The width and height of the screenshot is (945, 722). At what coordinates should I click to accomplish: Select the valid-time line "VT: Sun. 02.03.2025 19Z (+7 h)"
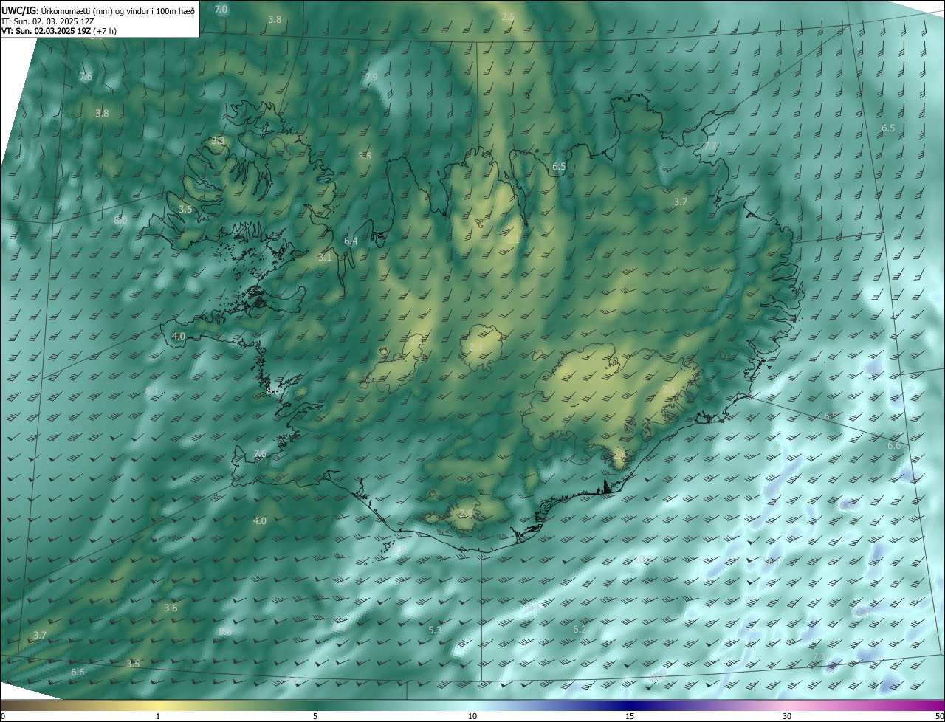pos(58,31)
